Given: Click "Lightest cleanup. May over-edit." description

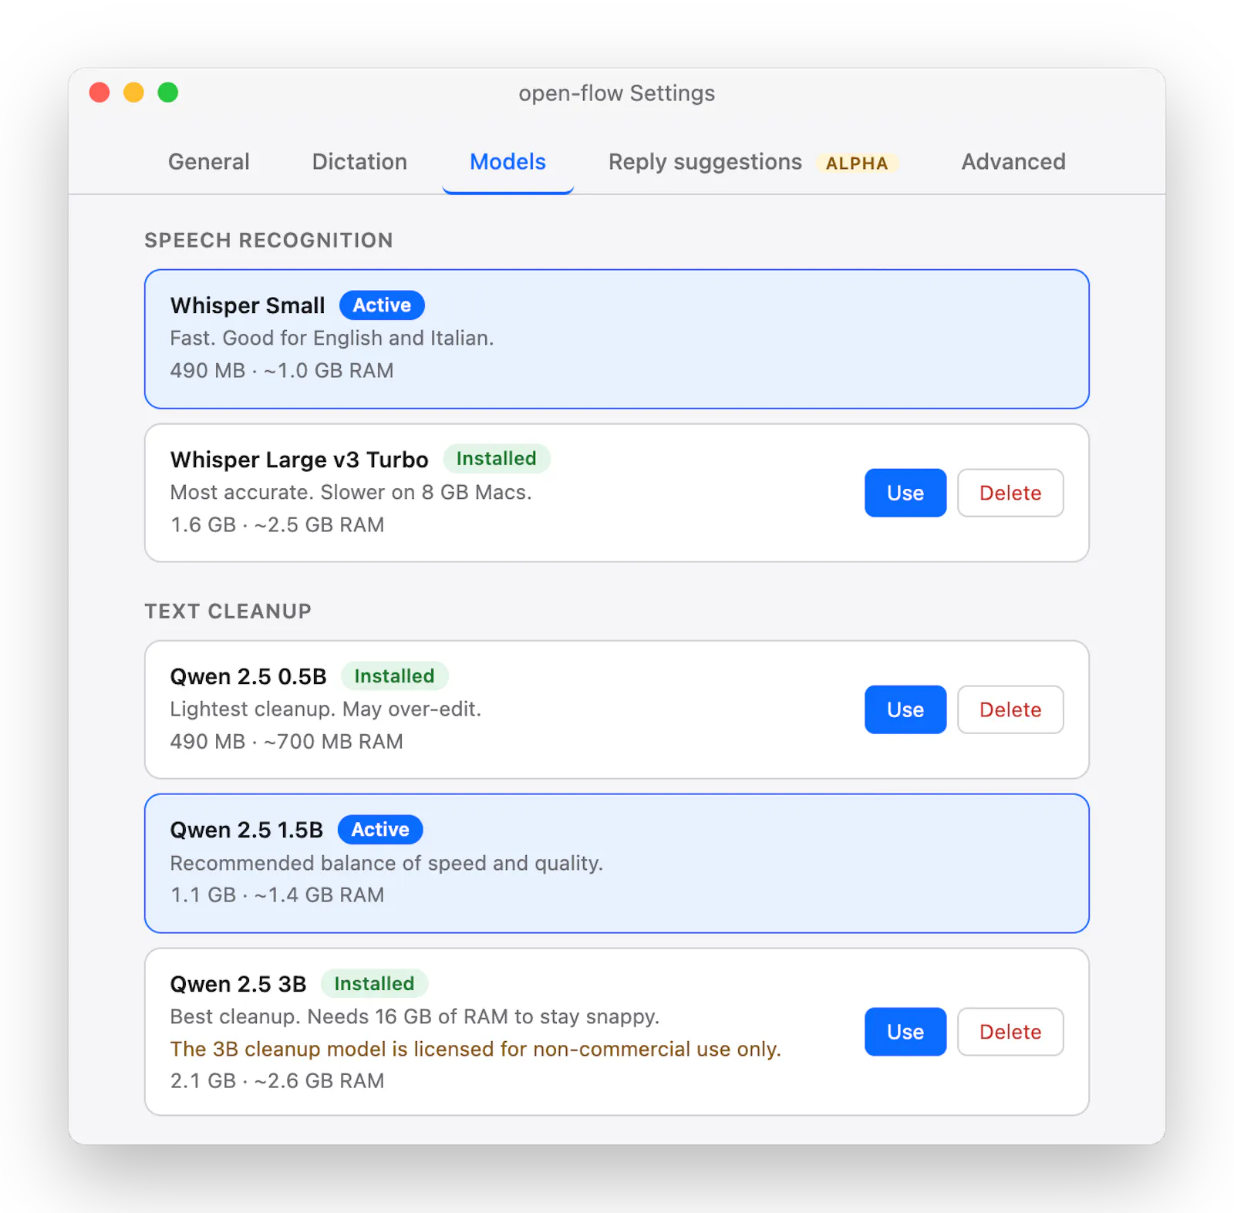Looking at the screenshot, I should (325, 709).
